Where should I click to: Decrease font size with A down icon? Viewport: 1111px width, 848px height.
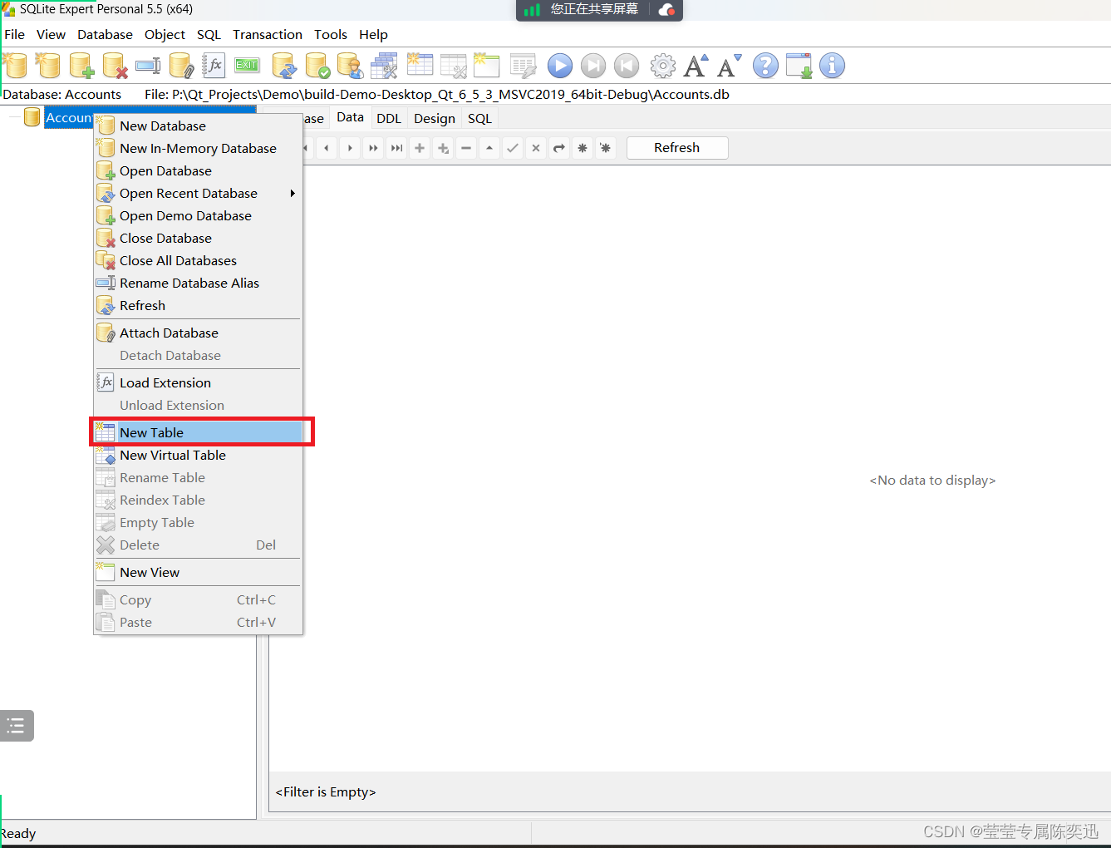730,65
